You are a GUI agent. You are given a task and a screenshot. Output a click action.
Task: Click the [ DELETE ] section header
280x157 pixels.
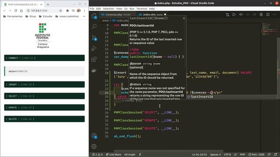[45, 119]
